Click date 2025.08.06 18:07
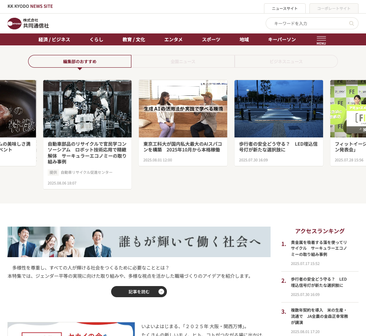The width and height of the screenshot is (366, 336). [x=62, y=183]
